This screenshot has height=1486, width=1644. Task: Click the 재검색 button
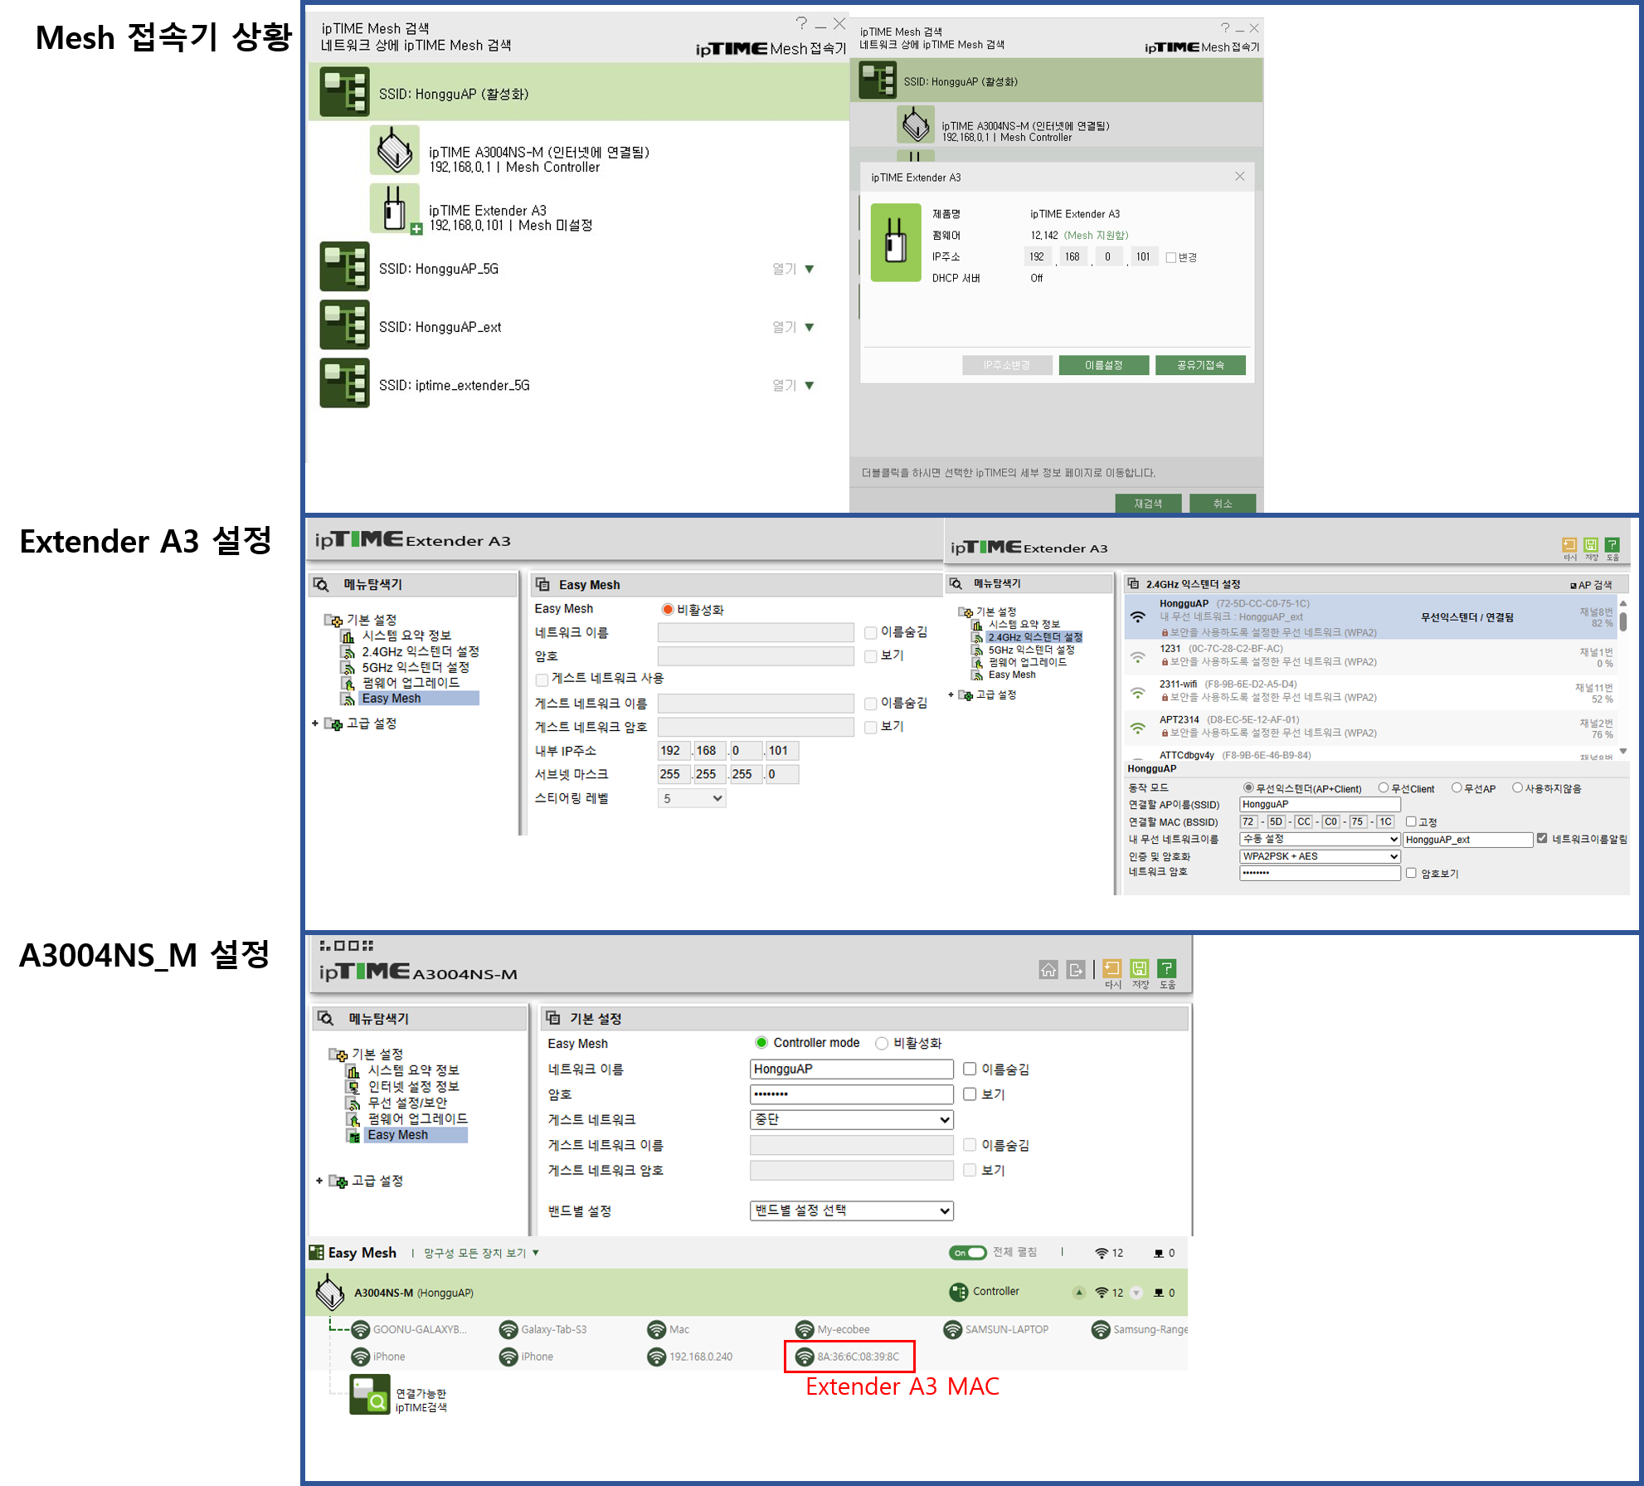click(x=1149, y=504)
